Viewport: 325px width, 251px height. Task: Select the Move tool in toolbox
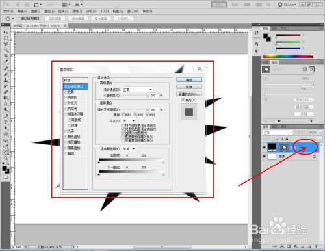(x=6, y=33)
